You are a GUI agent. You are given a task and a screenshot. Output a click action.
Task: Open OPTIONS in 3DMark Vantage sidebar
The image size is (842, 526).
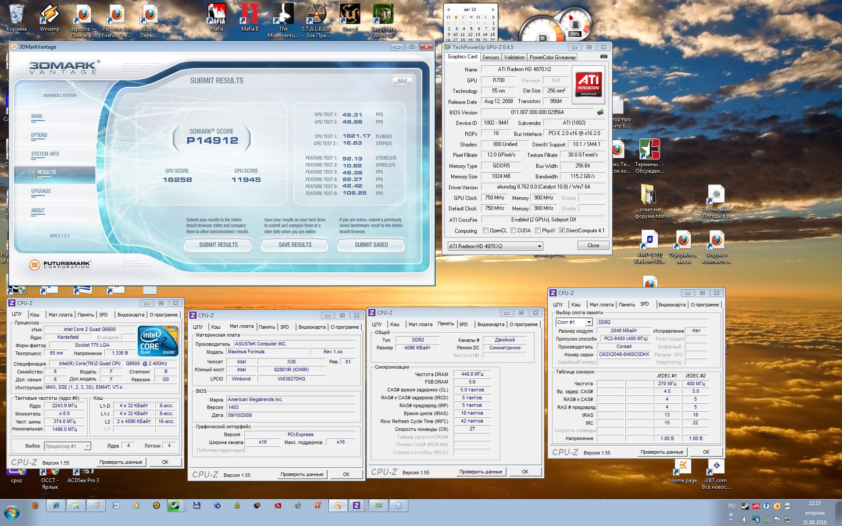pos(39,135)
